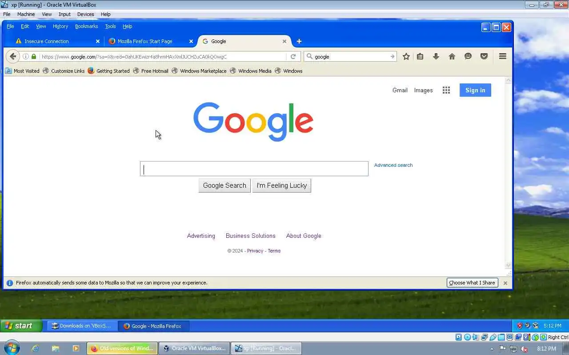This screenshot has width=569, height=355.
Task: Open VirtualBox optical disk status icon
Action: coord(467,337)
